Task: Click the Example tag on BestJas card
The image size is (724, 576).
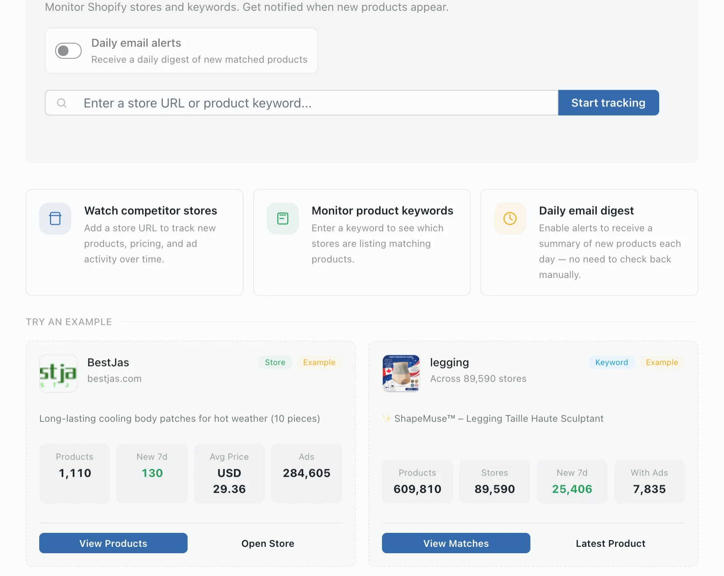Action: [319, 362]
